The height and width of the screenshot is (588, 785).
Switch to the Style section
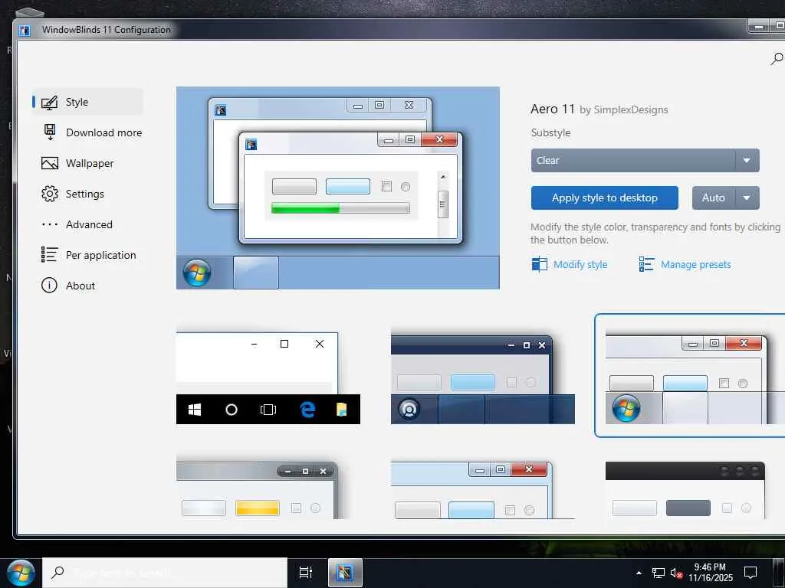tap(87, 102)
